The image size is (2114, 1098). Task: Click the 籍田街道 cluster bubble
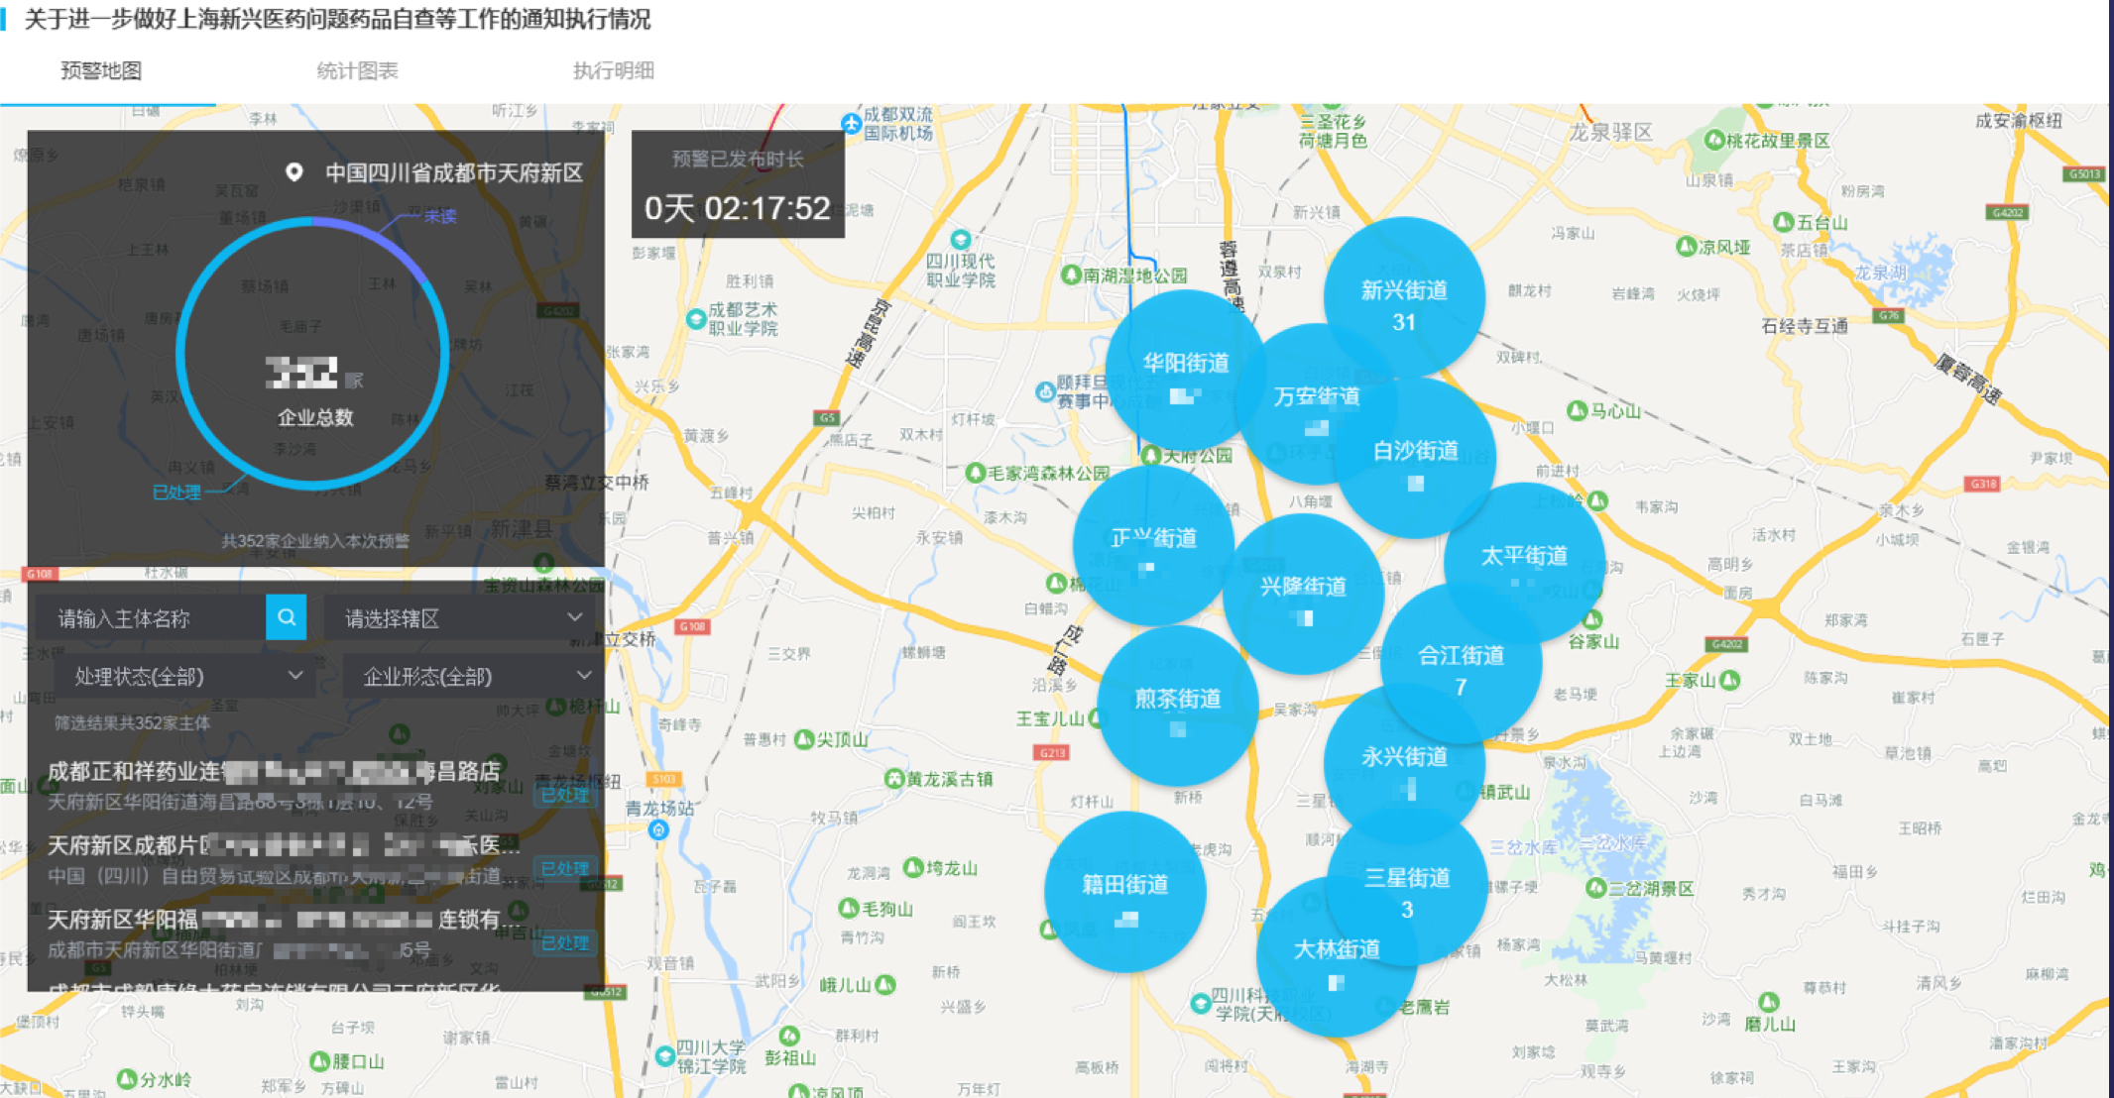pyautogui.click(x=1124, y=891)
